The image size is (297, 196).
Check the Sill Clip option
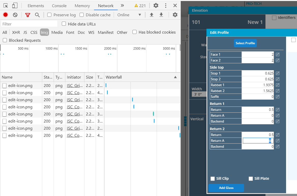213,178
